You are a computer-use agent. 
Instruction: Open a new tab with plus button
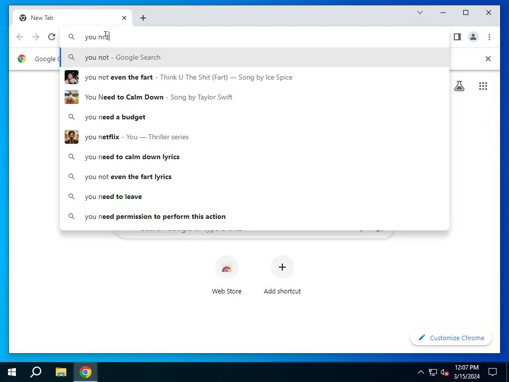click(143, 18)
